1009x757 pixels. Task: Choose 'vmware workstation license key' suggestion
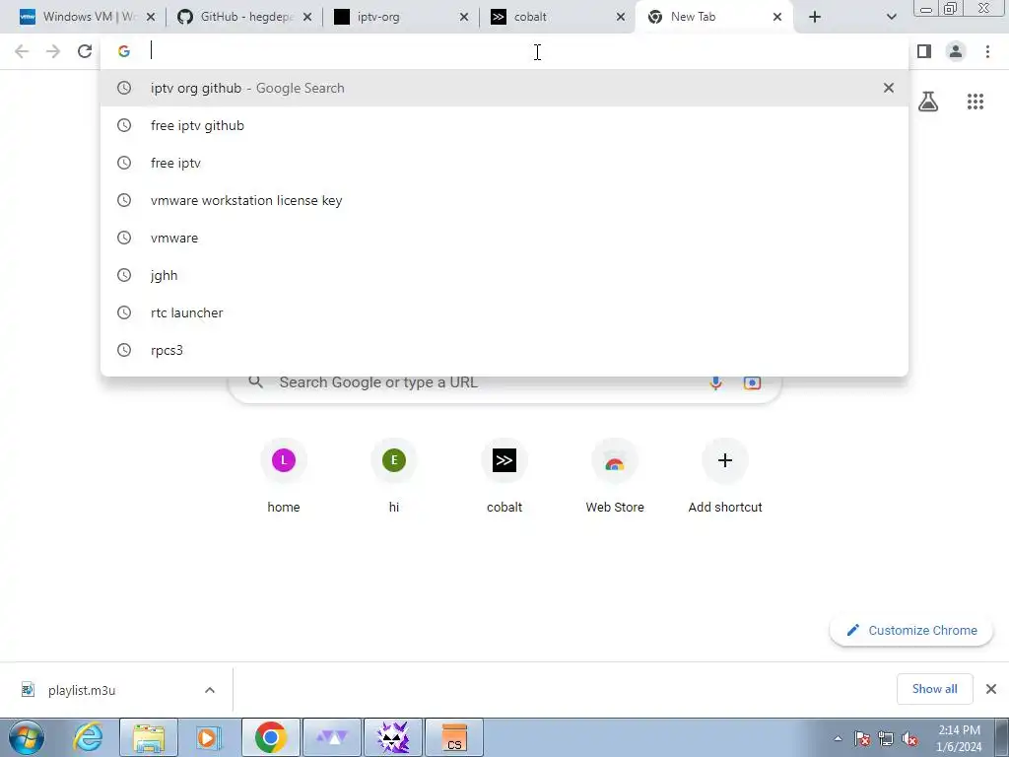tap(504, 200)
